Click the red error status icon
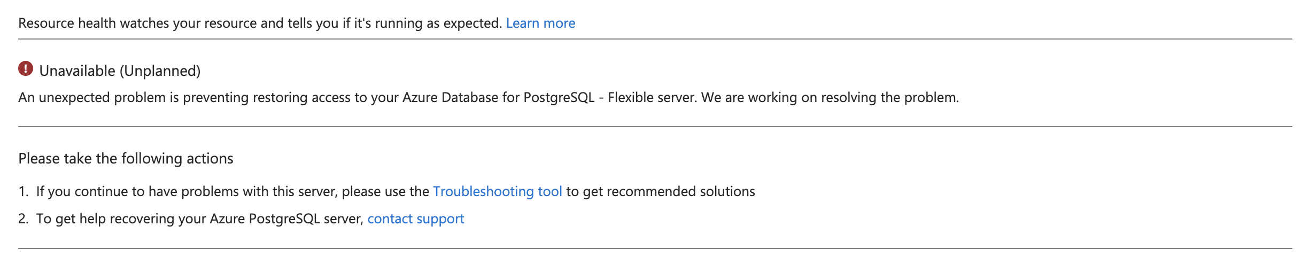The height and width of the screenshot is (265, 1302). [26, 69]
